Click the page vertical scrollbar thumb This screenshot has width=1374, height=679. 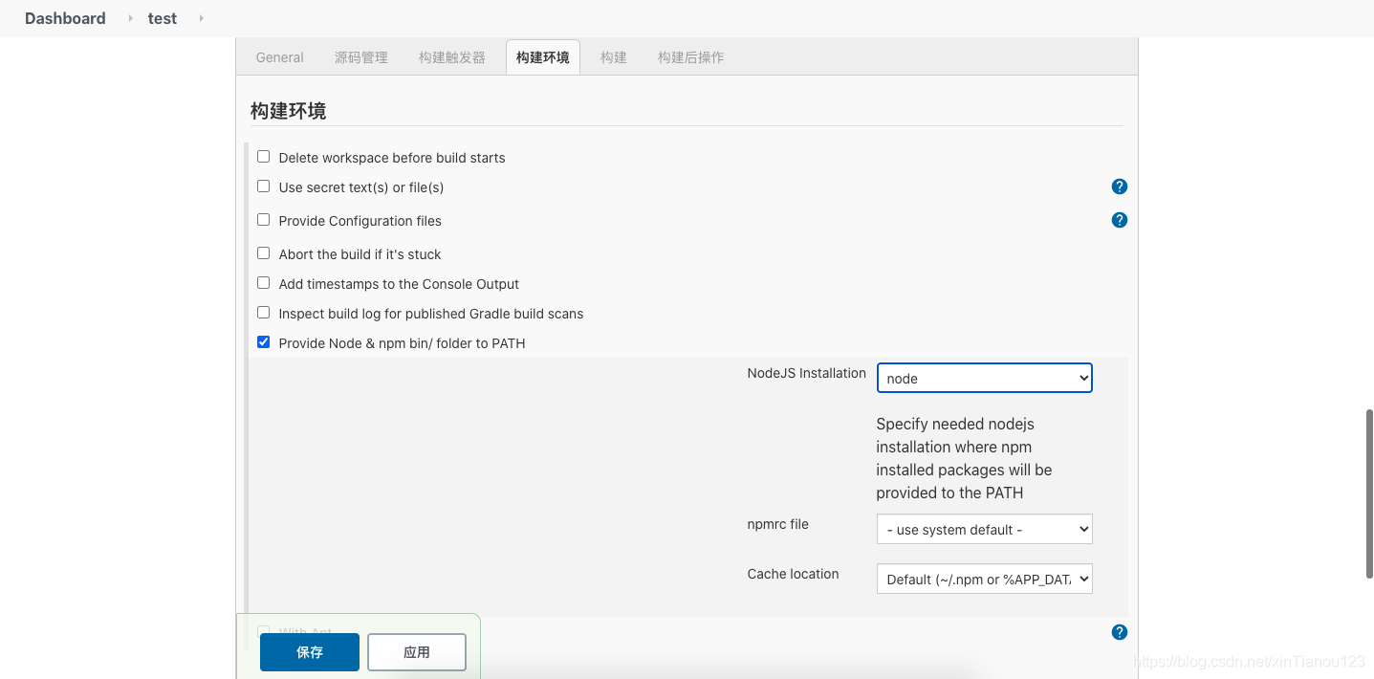[1369, 493]
